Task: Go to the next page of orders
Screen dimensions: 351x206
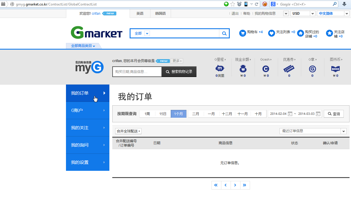Action: pyautogui.click(x=235, y=185)
